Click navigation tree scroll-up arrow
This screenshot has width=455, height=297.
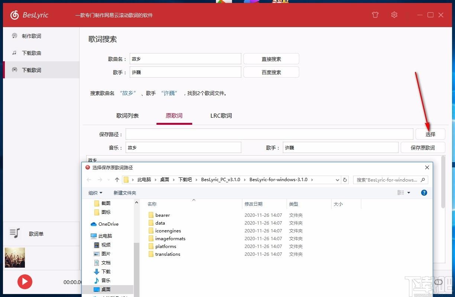click(x=136, y=203)
